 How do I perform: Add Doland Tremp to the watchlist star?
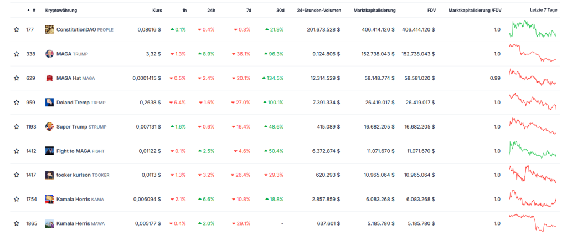click(16, 103)
